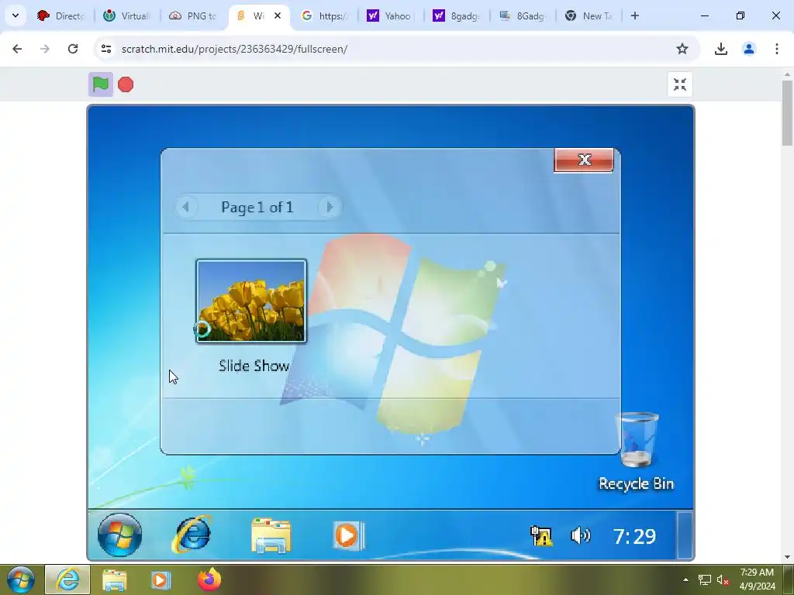Switch to the Yahoo tab
The height and width of the screenshot is (595, 794).
[x=391, y=15]
